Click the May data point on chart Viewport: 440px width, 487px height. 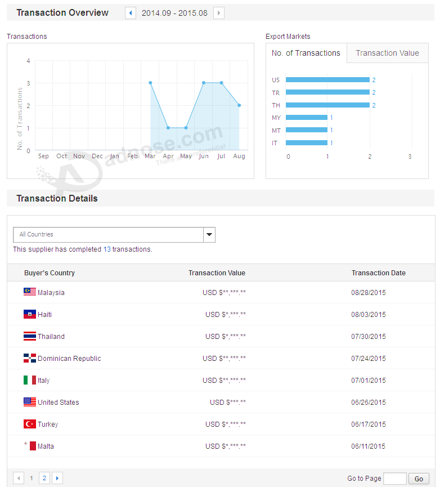click(186, 128)
